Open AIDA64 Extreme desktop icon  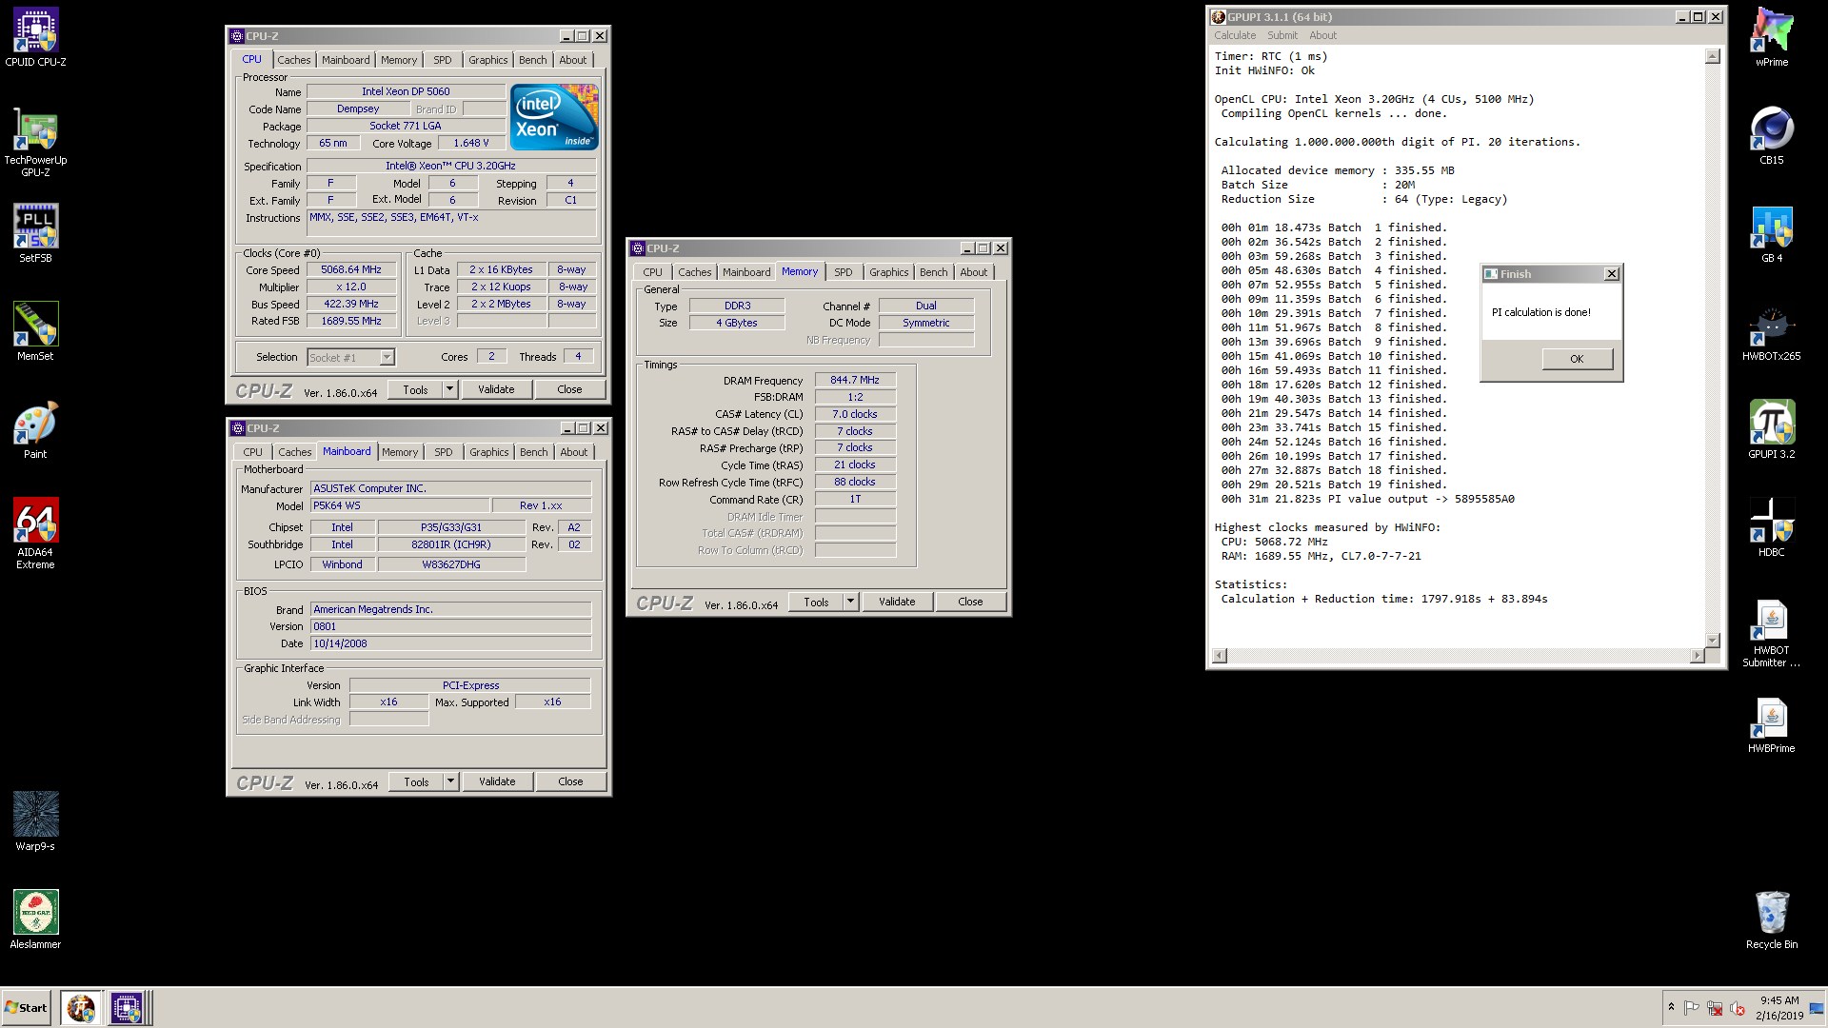coord(35,533)
